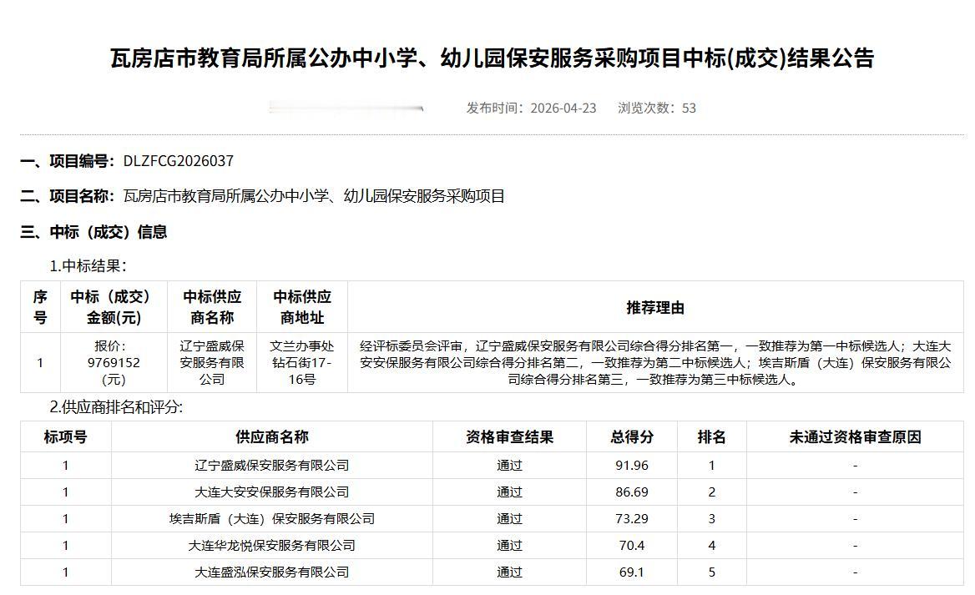The height and width of the screenshot is (595, 975).
Task: Click 大连大安安保服务有限公司 row name
Action: [x=272, y=492]
